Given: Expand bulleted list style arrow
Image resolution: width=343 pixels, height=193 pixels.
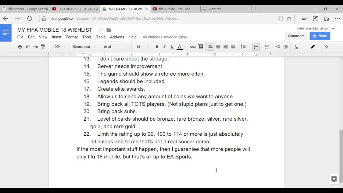Looking at the screenshot, I should click(272, 47).
